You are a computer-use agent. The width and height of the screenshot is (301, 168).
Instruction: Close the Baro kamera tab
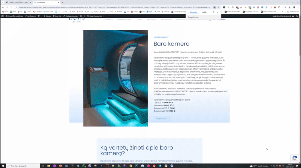click(58, 2)
